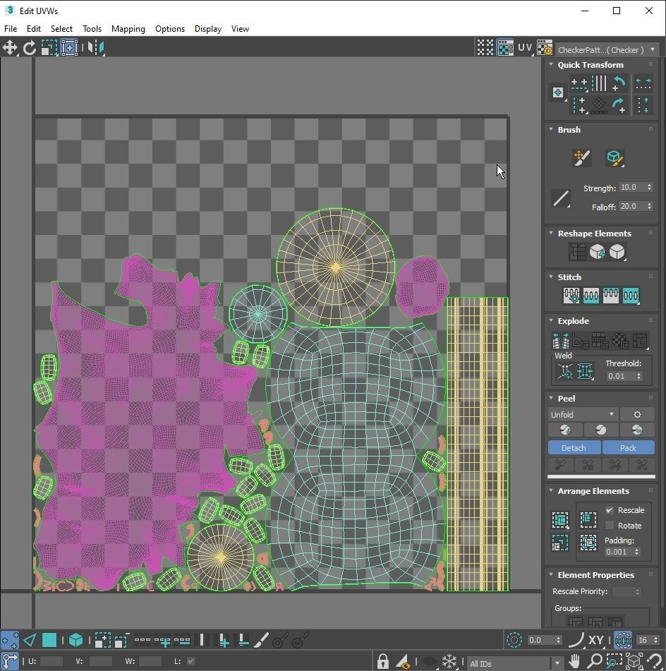
Task: Click the Lock Selection padlock icon
Action: [382, 661]
